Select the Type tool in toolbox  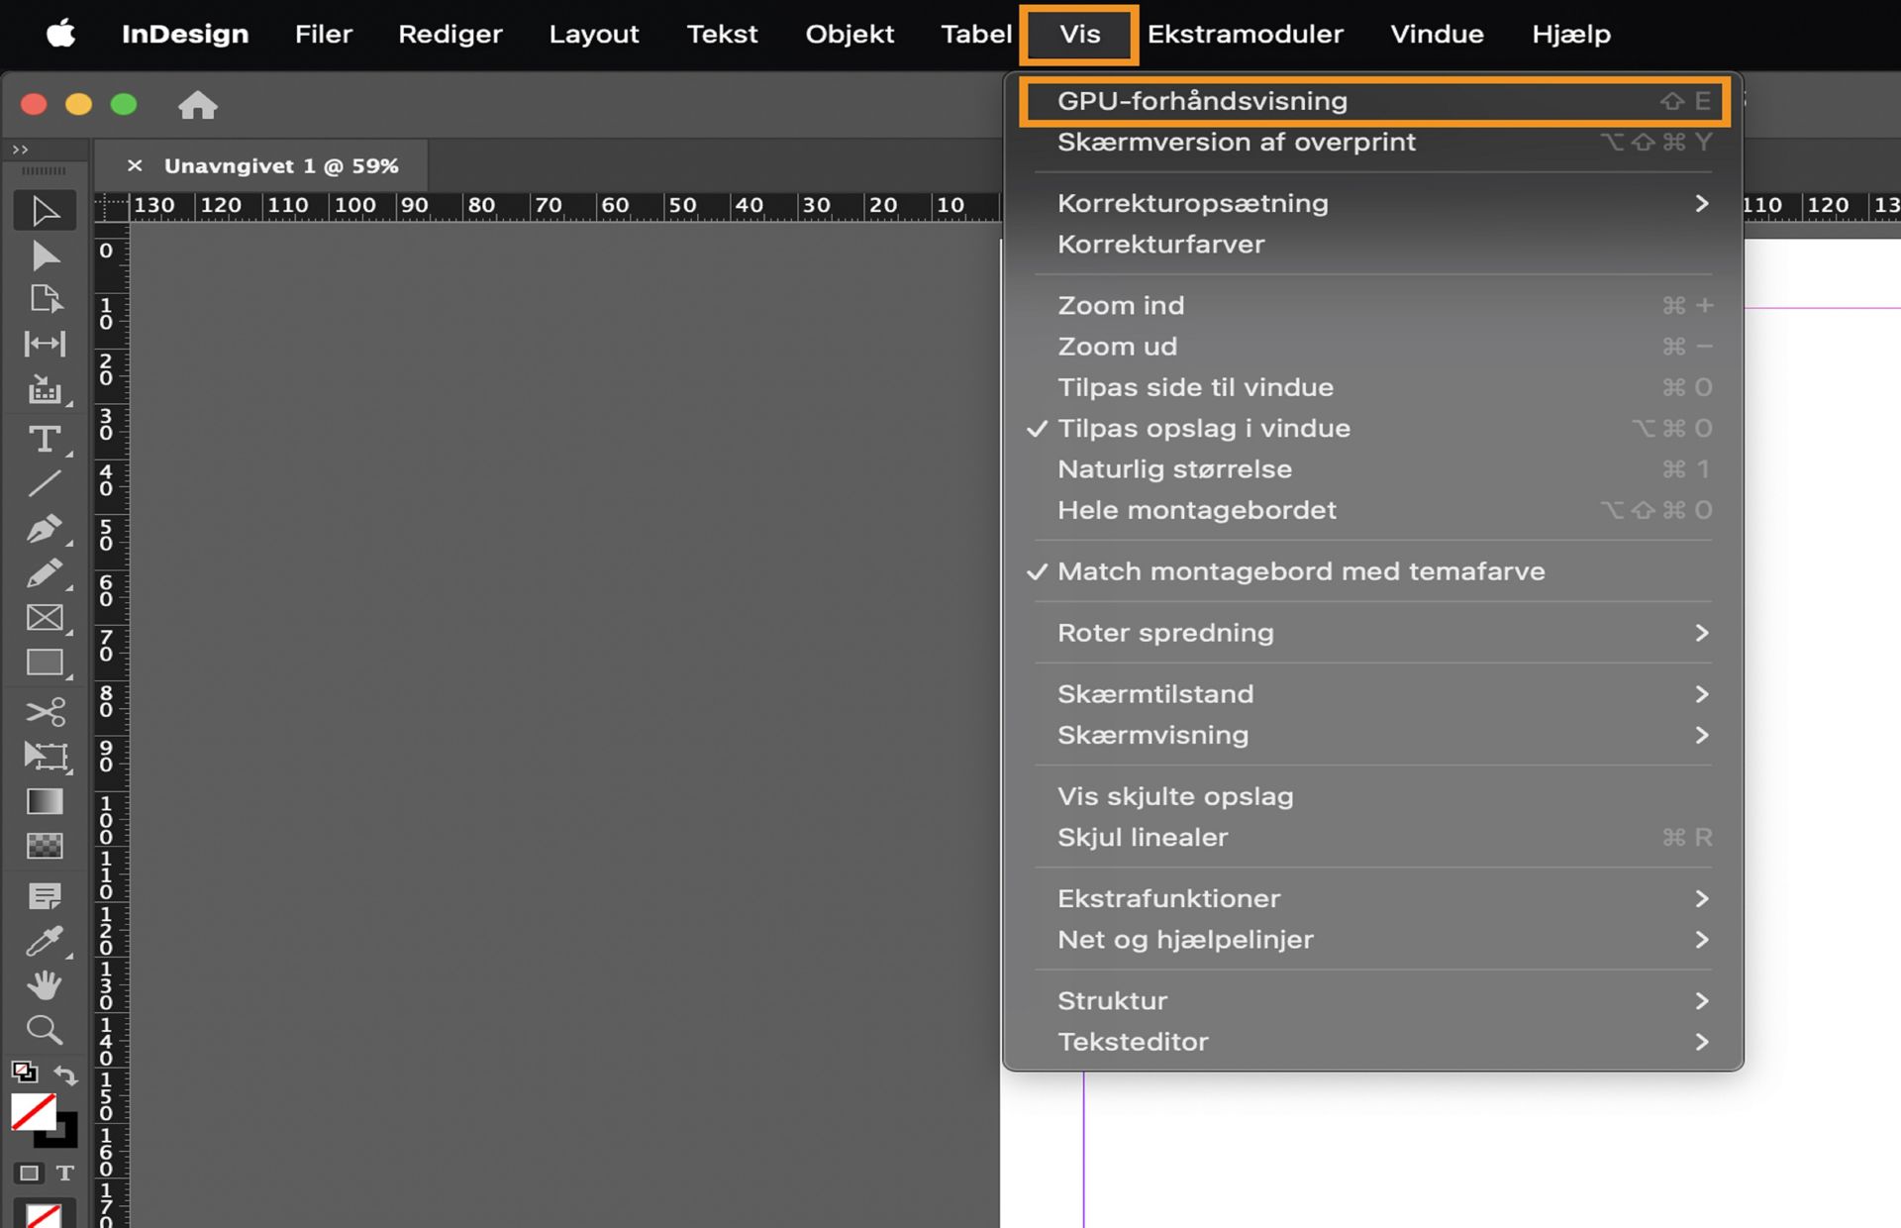click(x=45, y=439)
